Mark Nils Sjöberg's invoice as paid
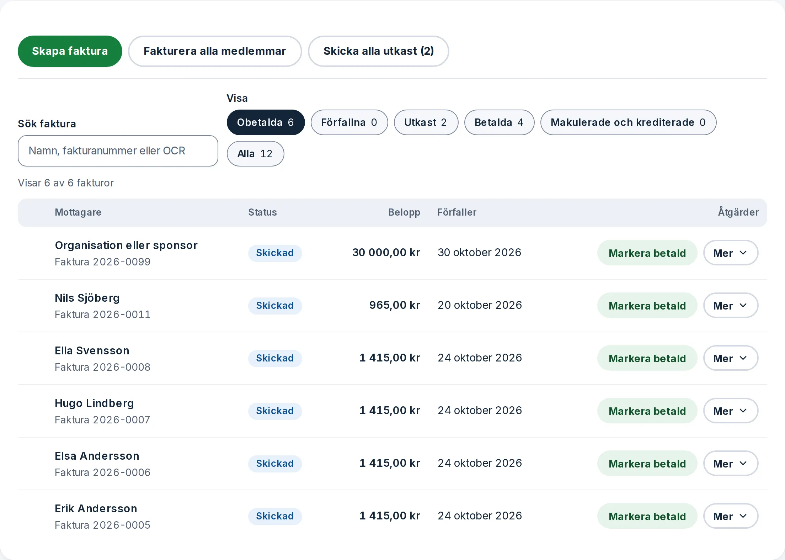Screen dimensions: 785x560 (647, 306)
